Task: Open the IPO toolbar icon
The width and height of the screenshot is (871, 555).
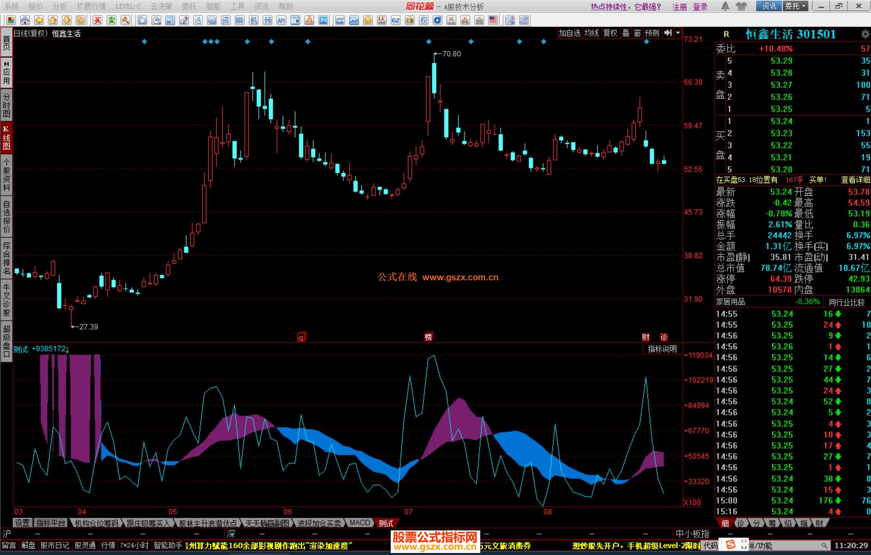Action: point(323,20)
